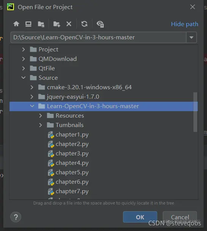Screen dimensions: 207x231
Task: Select the chapter6.py file name
Action: [x=72, y=182]
